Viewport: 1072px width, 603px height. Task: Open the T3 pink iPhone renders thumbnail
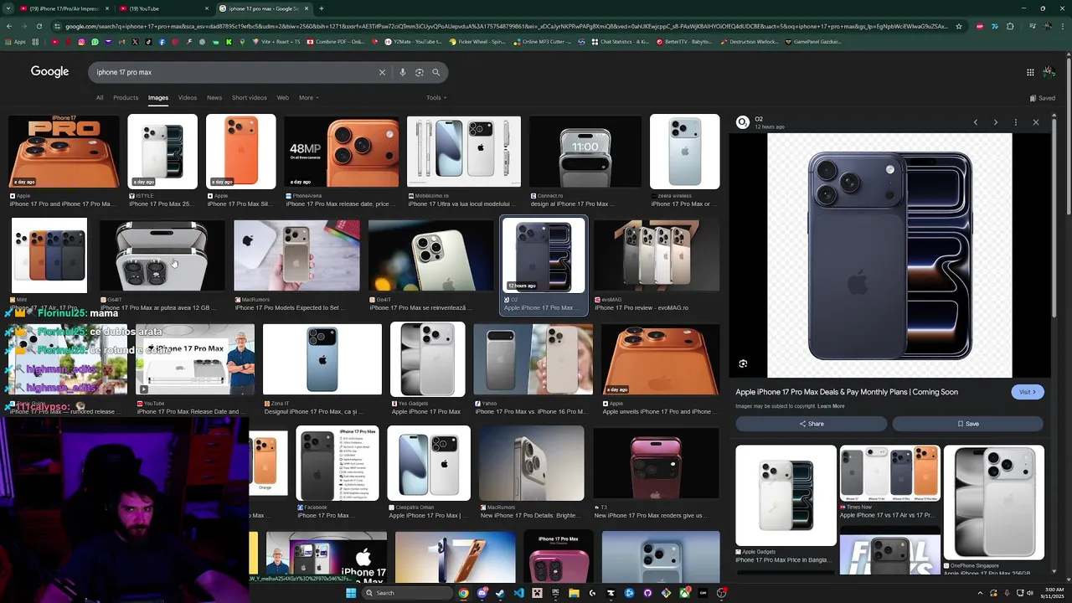pyautogui.click(x=656, y=462)
